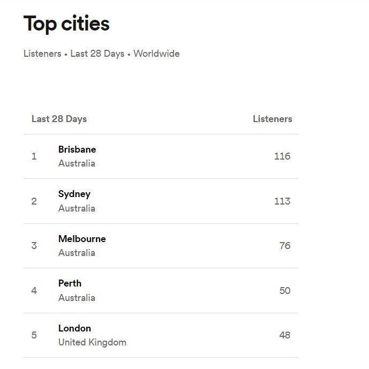The width and height of the screenshot is (369, 369).
Task: Click listener count 113
Action: pyautogui.click(x=282, y=201)
